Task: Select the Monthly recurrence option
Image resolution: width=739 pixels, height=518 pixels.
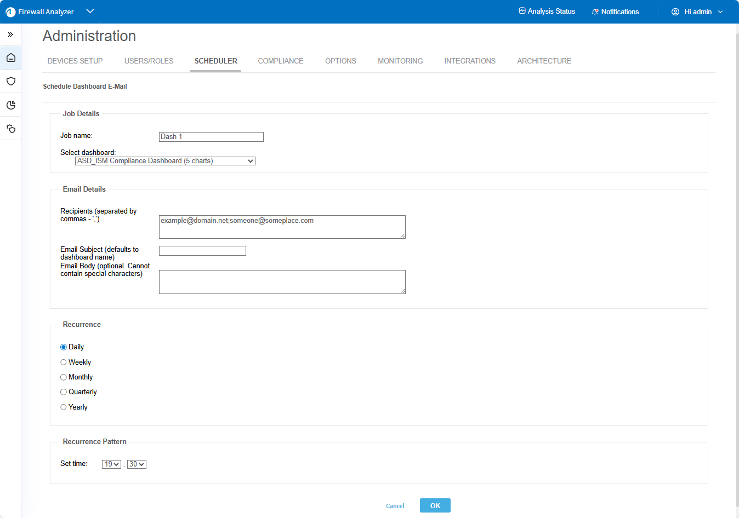Action: coord(64,377)
